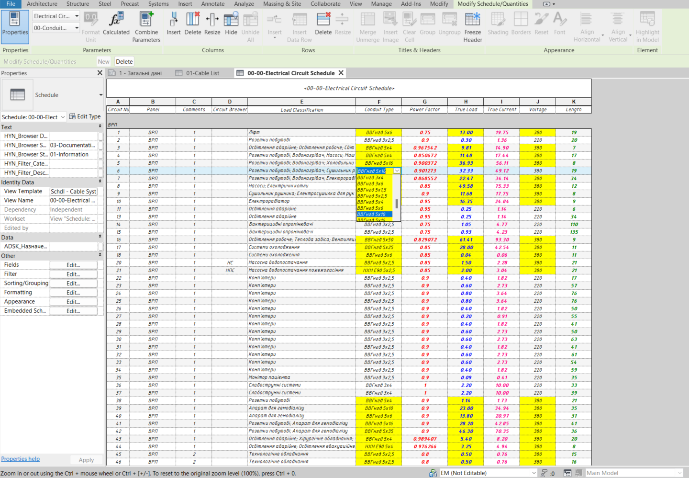The width and height of the screenshot is (689, 478).
Task: Click the Properties ribbon button
Action: (x=15, y=24)
